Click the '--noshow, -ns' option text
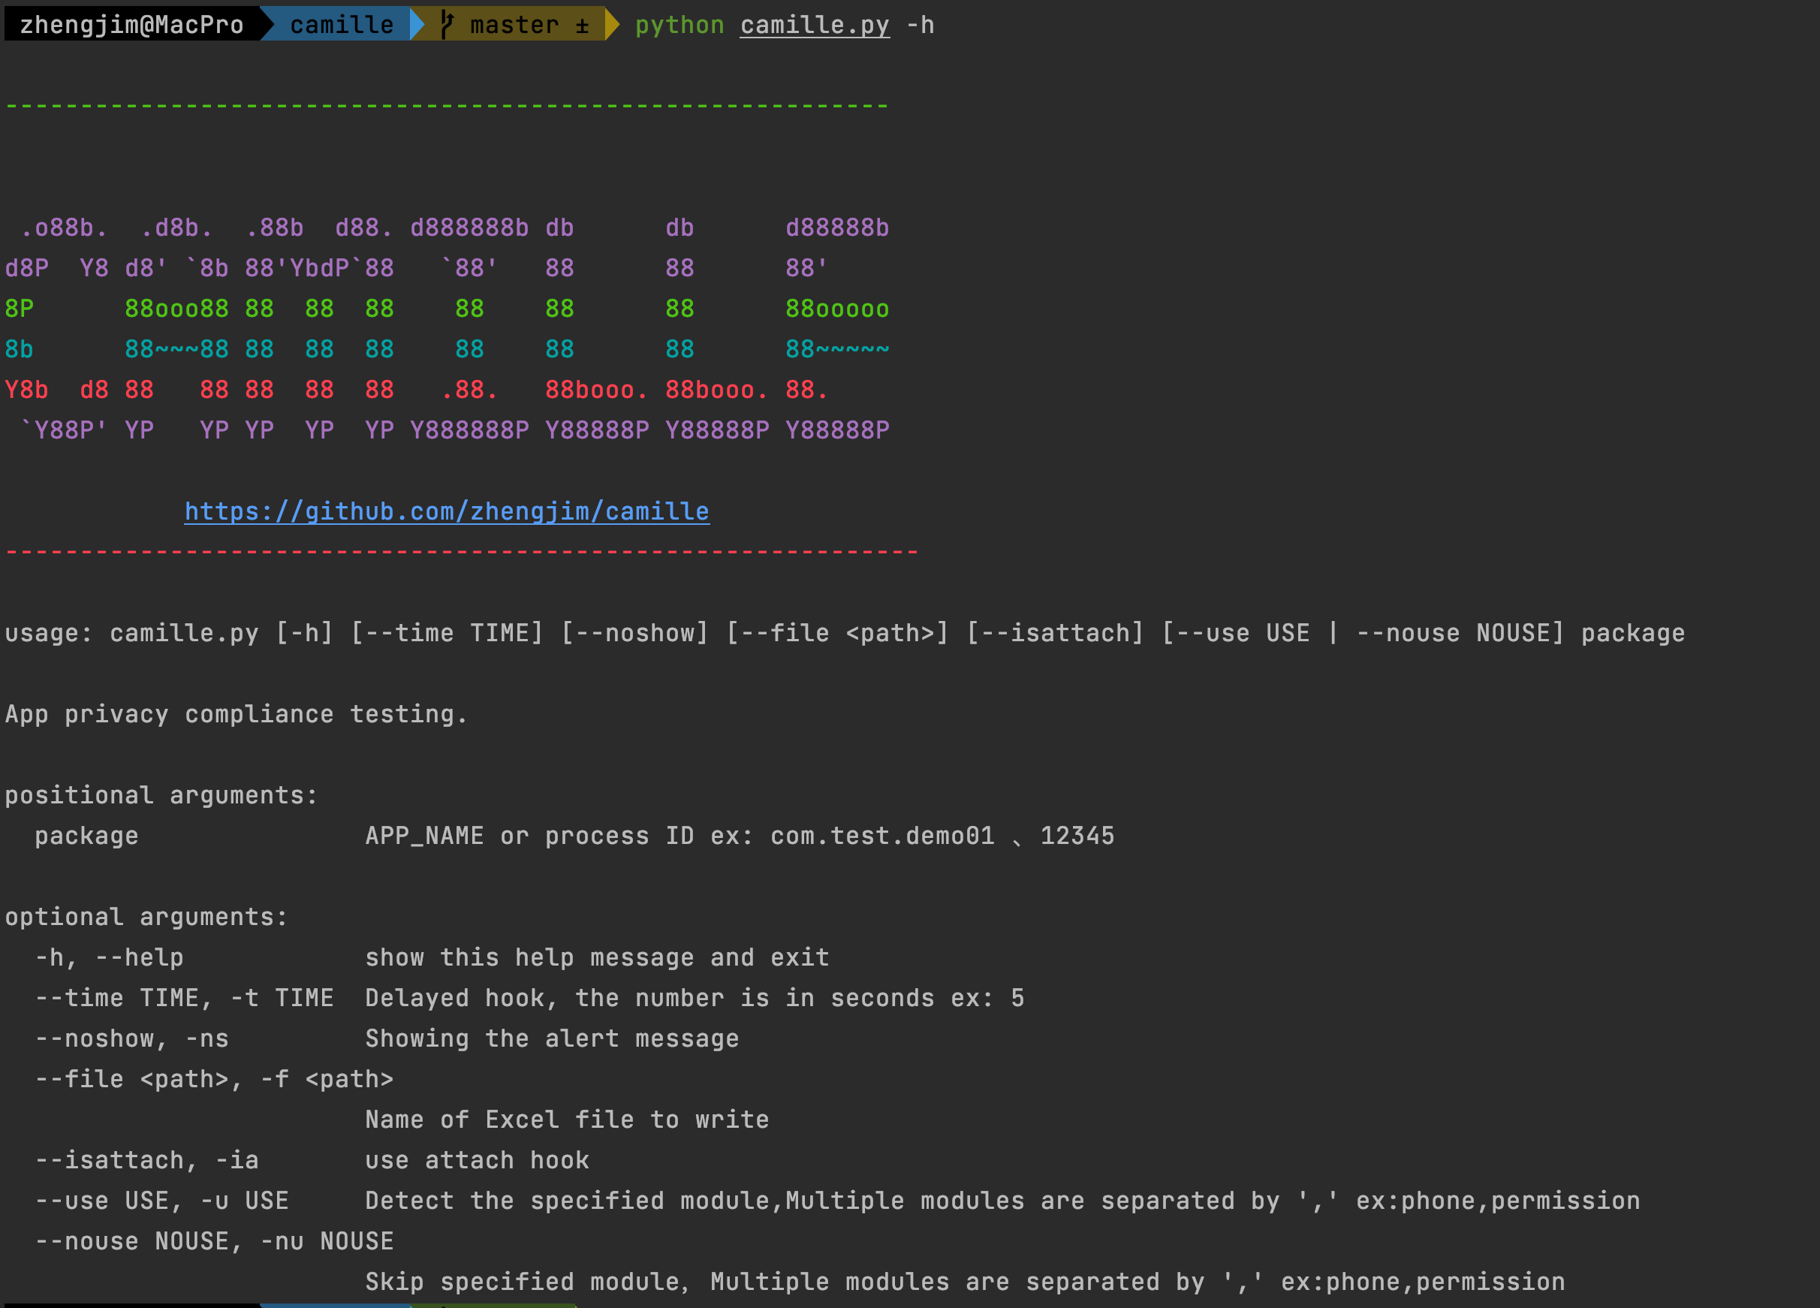Screen dimensions: 1820x1308 click(131, 1038)
